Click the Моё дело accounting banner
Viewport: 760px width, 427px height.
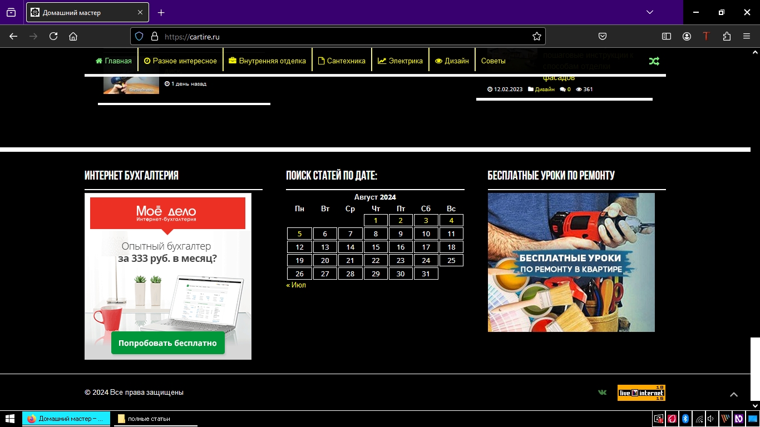(x=168, y=276)
